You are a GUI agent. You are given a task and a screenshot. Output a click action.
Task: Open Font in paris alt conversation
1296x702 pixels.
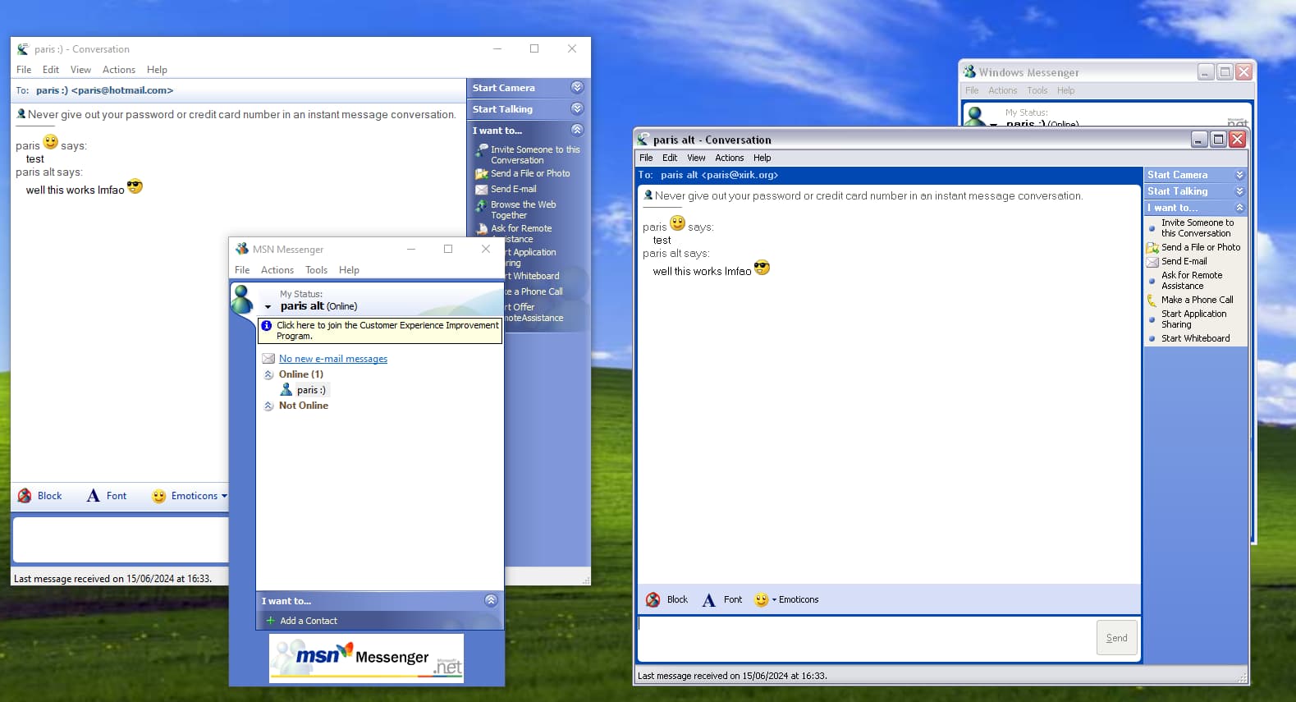[722, 599]
